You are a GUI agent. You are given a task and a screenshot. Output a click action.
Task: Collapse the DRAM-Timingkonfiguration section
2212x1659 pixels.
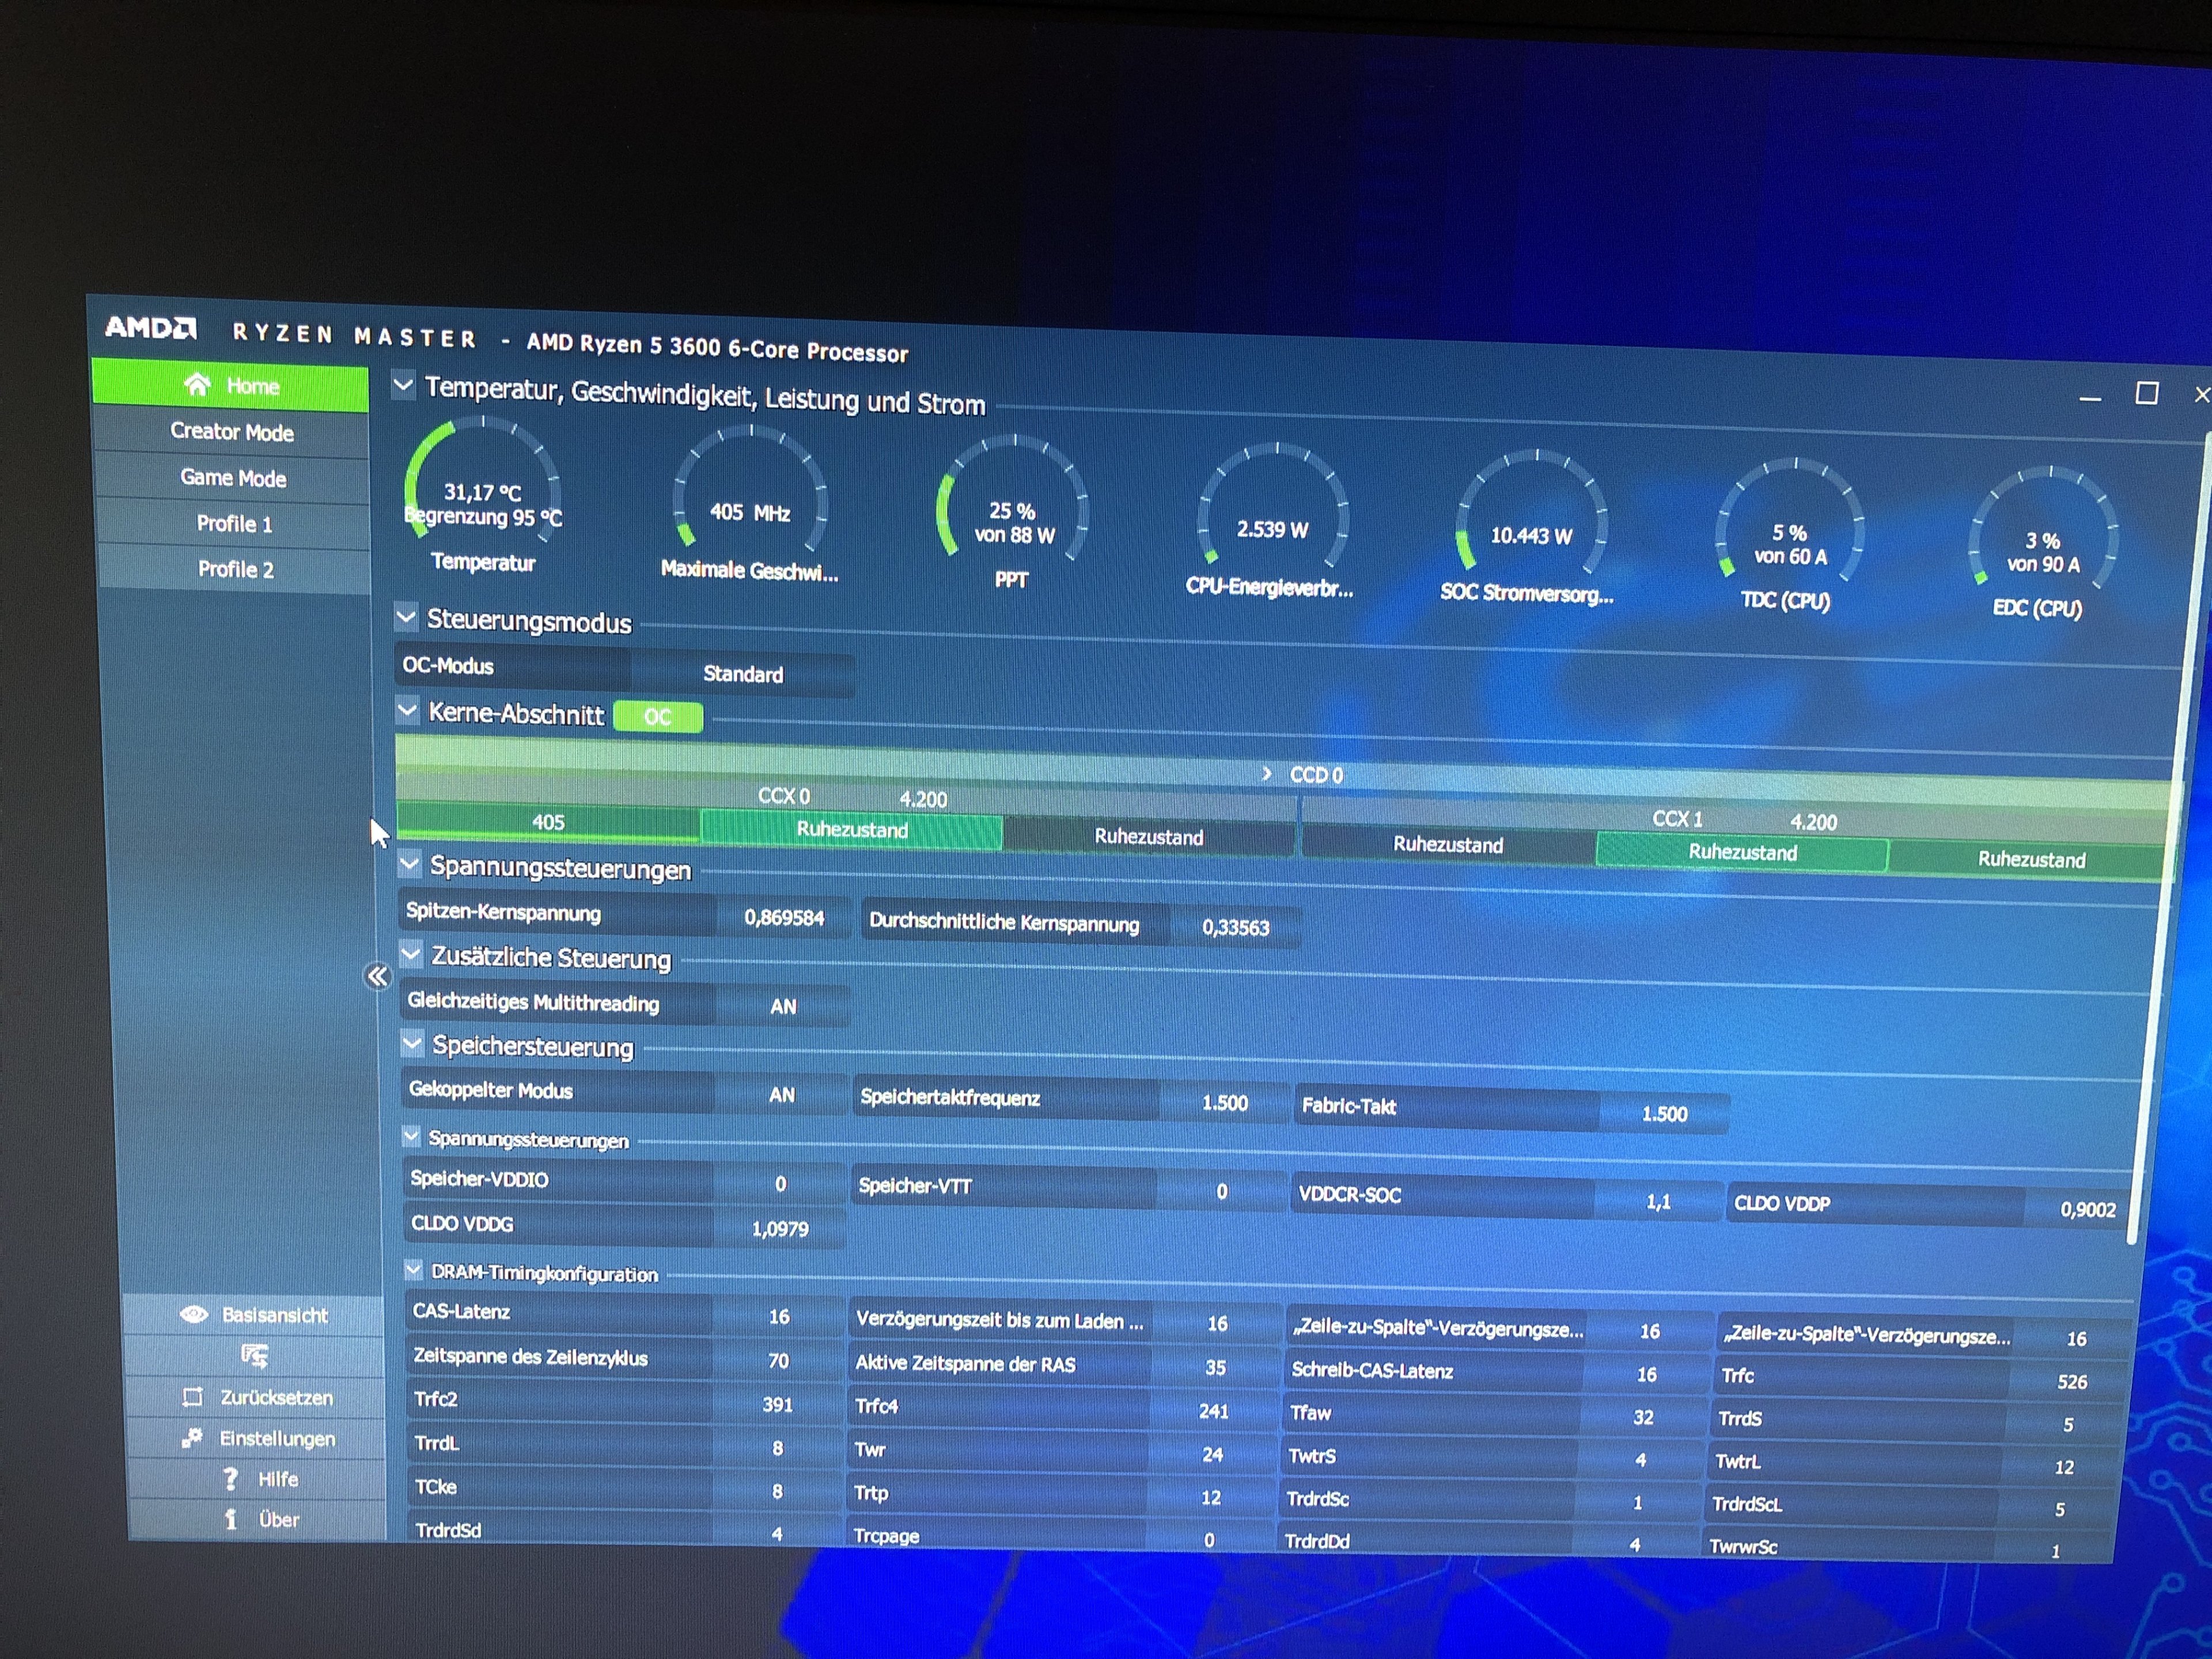[413, 1269]
